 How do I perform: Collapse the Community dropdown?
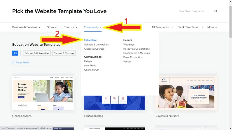93,27
